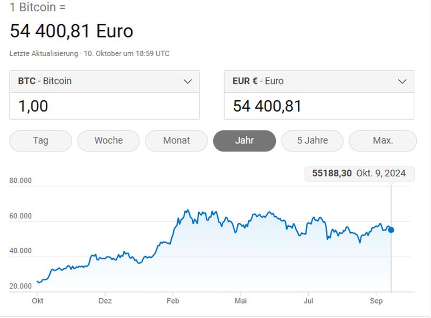Viewport: 431px width, 318px height.
Task: Click the blue data point on the chart
Action: coord(391,230)
